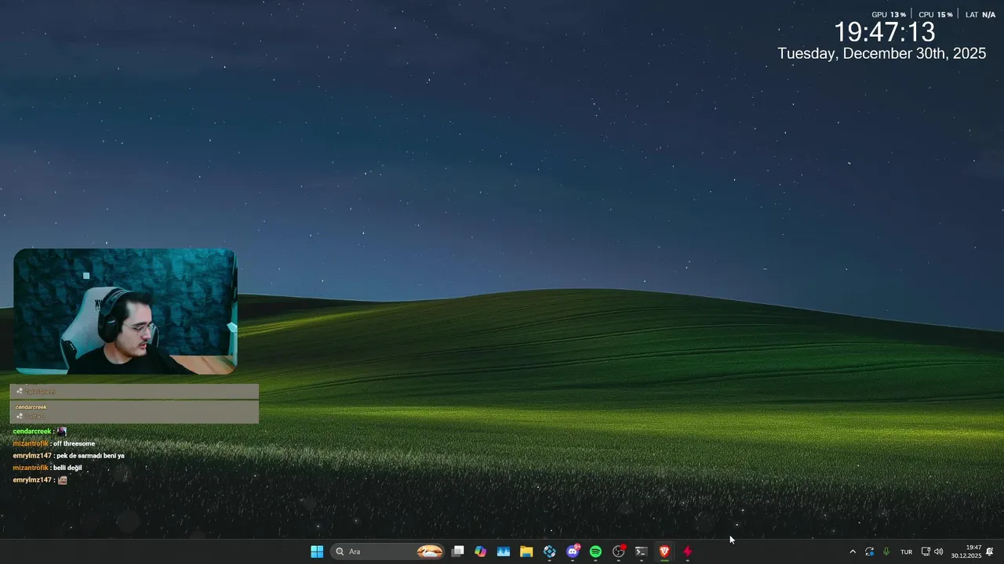Click the 'Tuesday, December 30th, 2025' date
The width and height of the screenshot is (1004, 564).
(882, 53)
